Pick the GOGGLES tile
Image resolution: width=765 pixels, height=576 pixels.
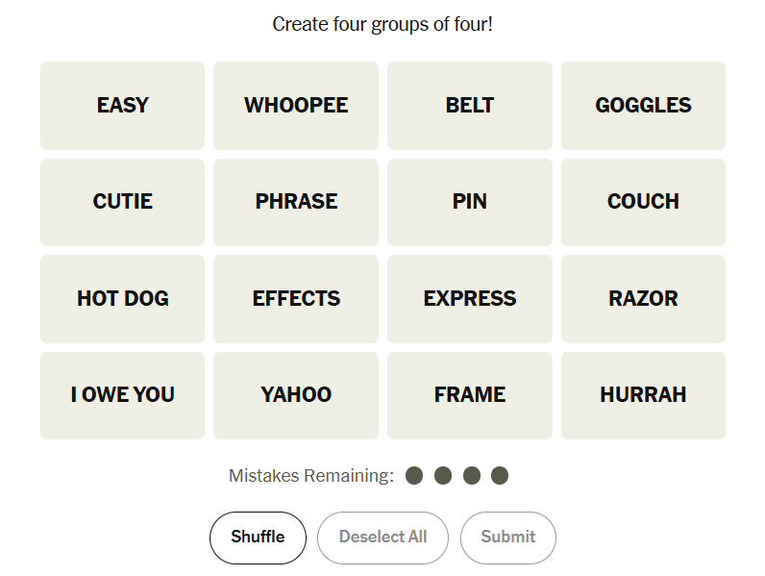(x=643, y=106)
